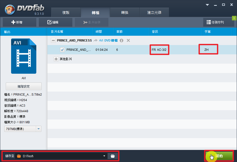
Task: Click the 編輯 edit button
Action: click(x=55, y=22)
